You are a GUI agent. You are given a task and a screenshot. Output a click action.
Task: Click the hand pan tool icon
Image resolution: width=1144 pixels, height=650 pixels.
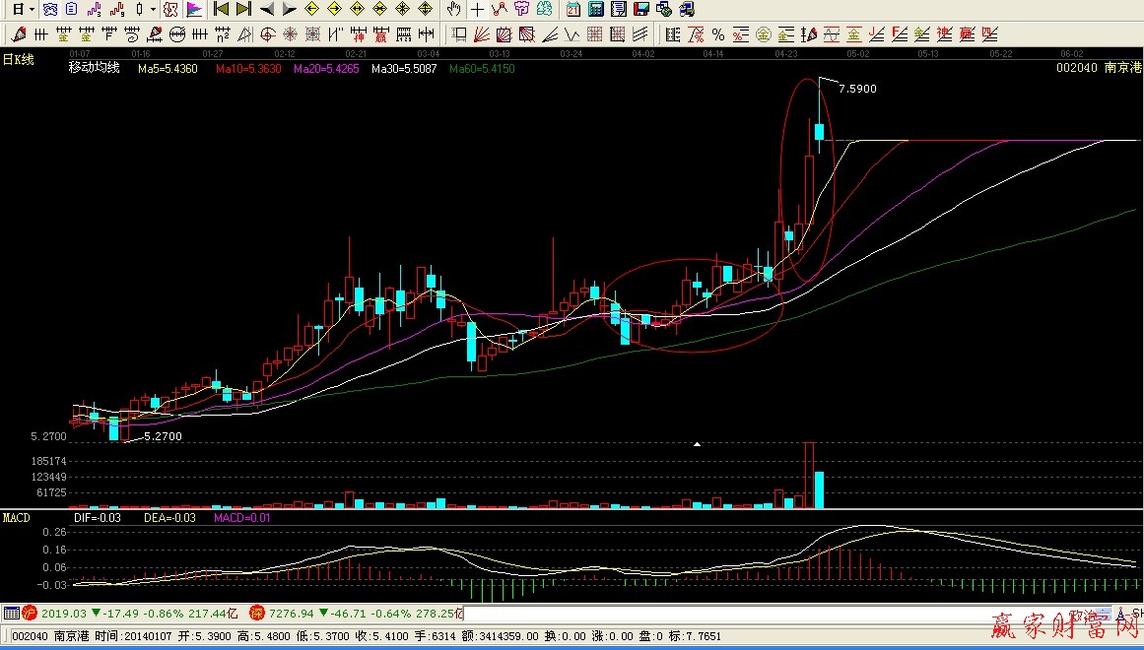click(x=453, y=10)
